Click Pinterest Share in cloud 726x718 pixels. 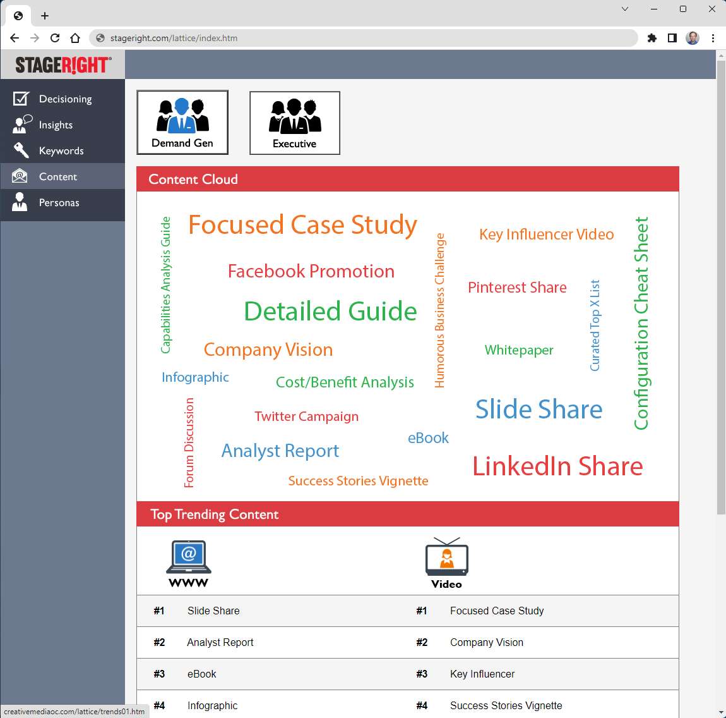pos(517,288)
